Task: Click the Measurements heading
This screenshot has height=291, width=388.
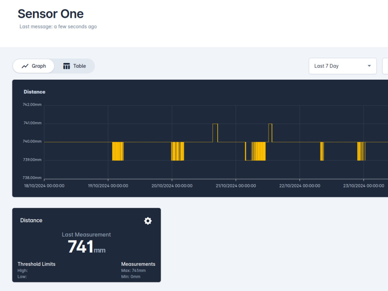Action: point(138,264)
